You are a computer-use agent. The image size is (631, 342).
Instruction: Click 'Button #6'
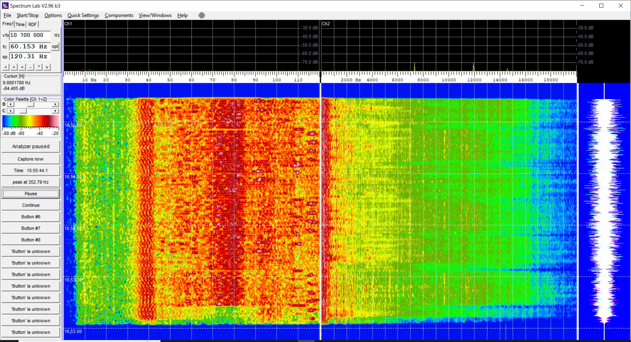tap(31, 217)
